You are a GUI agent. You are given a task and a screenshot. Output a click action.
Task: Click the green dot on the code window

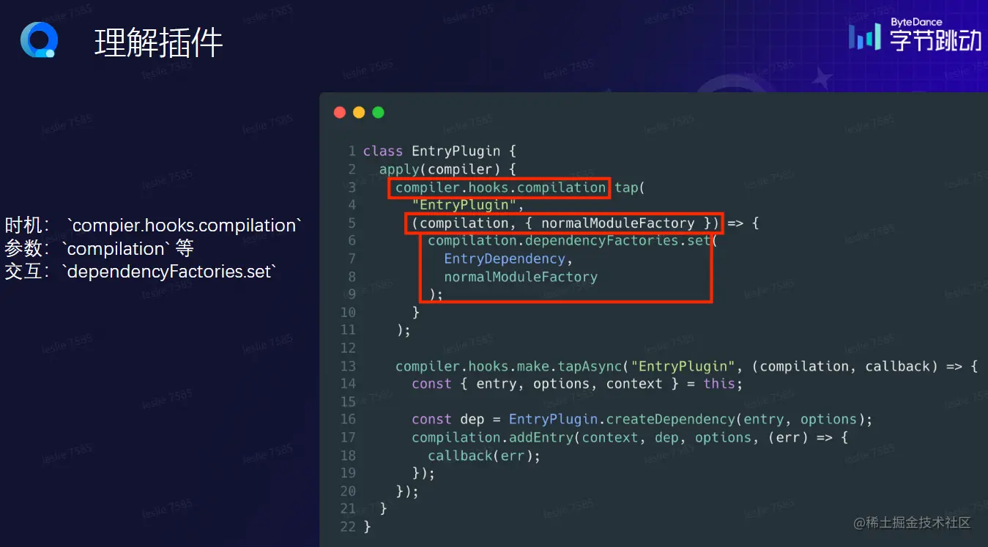point(378,112)
